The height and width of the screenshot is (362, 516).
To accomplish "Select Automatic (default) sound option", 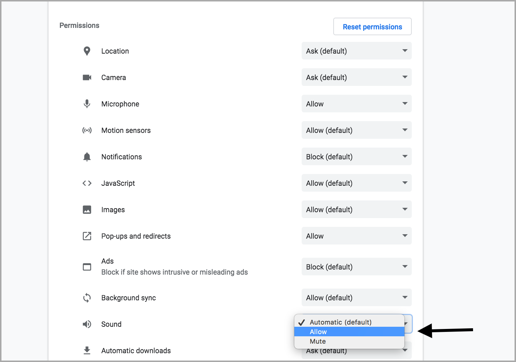I will pyautogui.click(x=349, y=322).
